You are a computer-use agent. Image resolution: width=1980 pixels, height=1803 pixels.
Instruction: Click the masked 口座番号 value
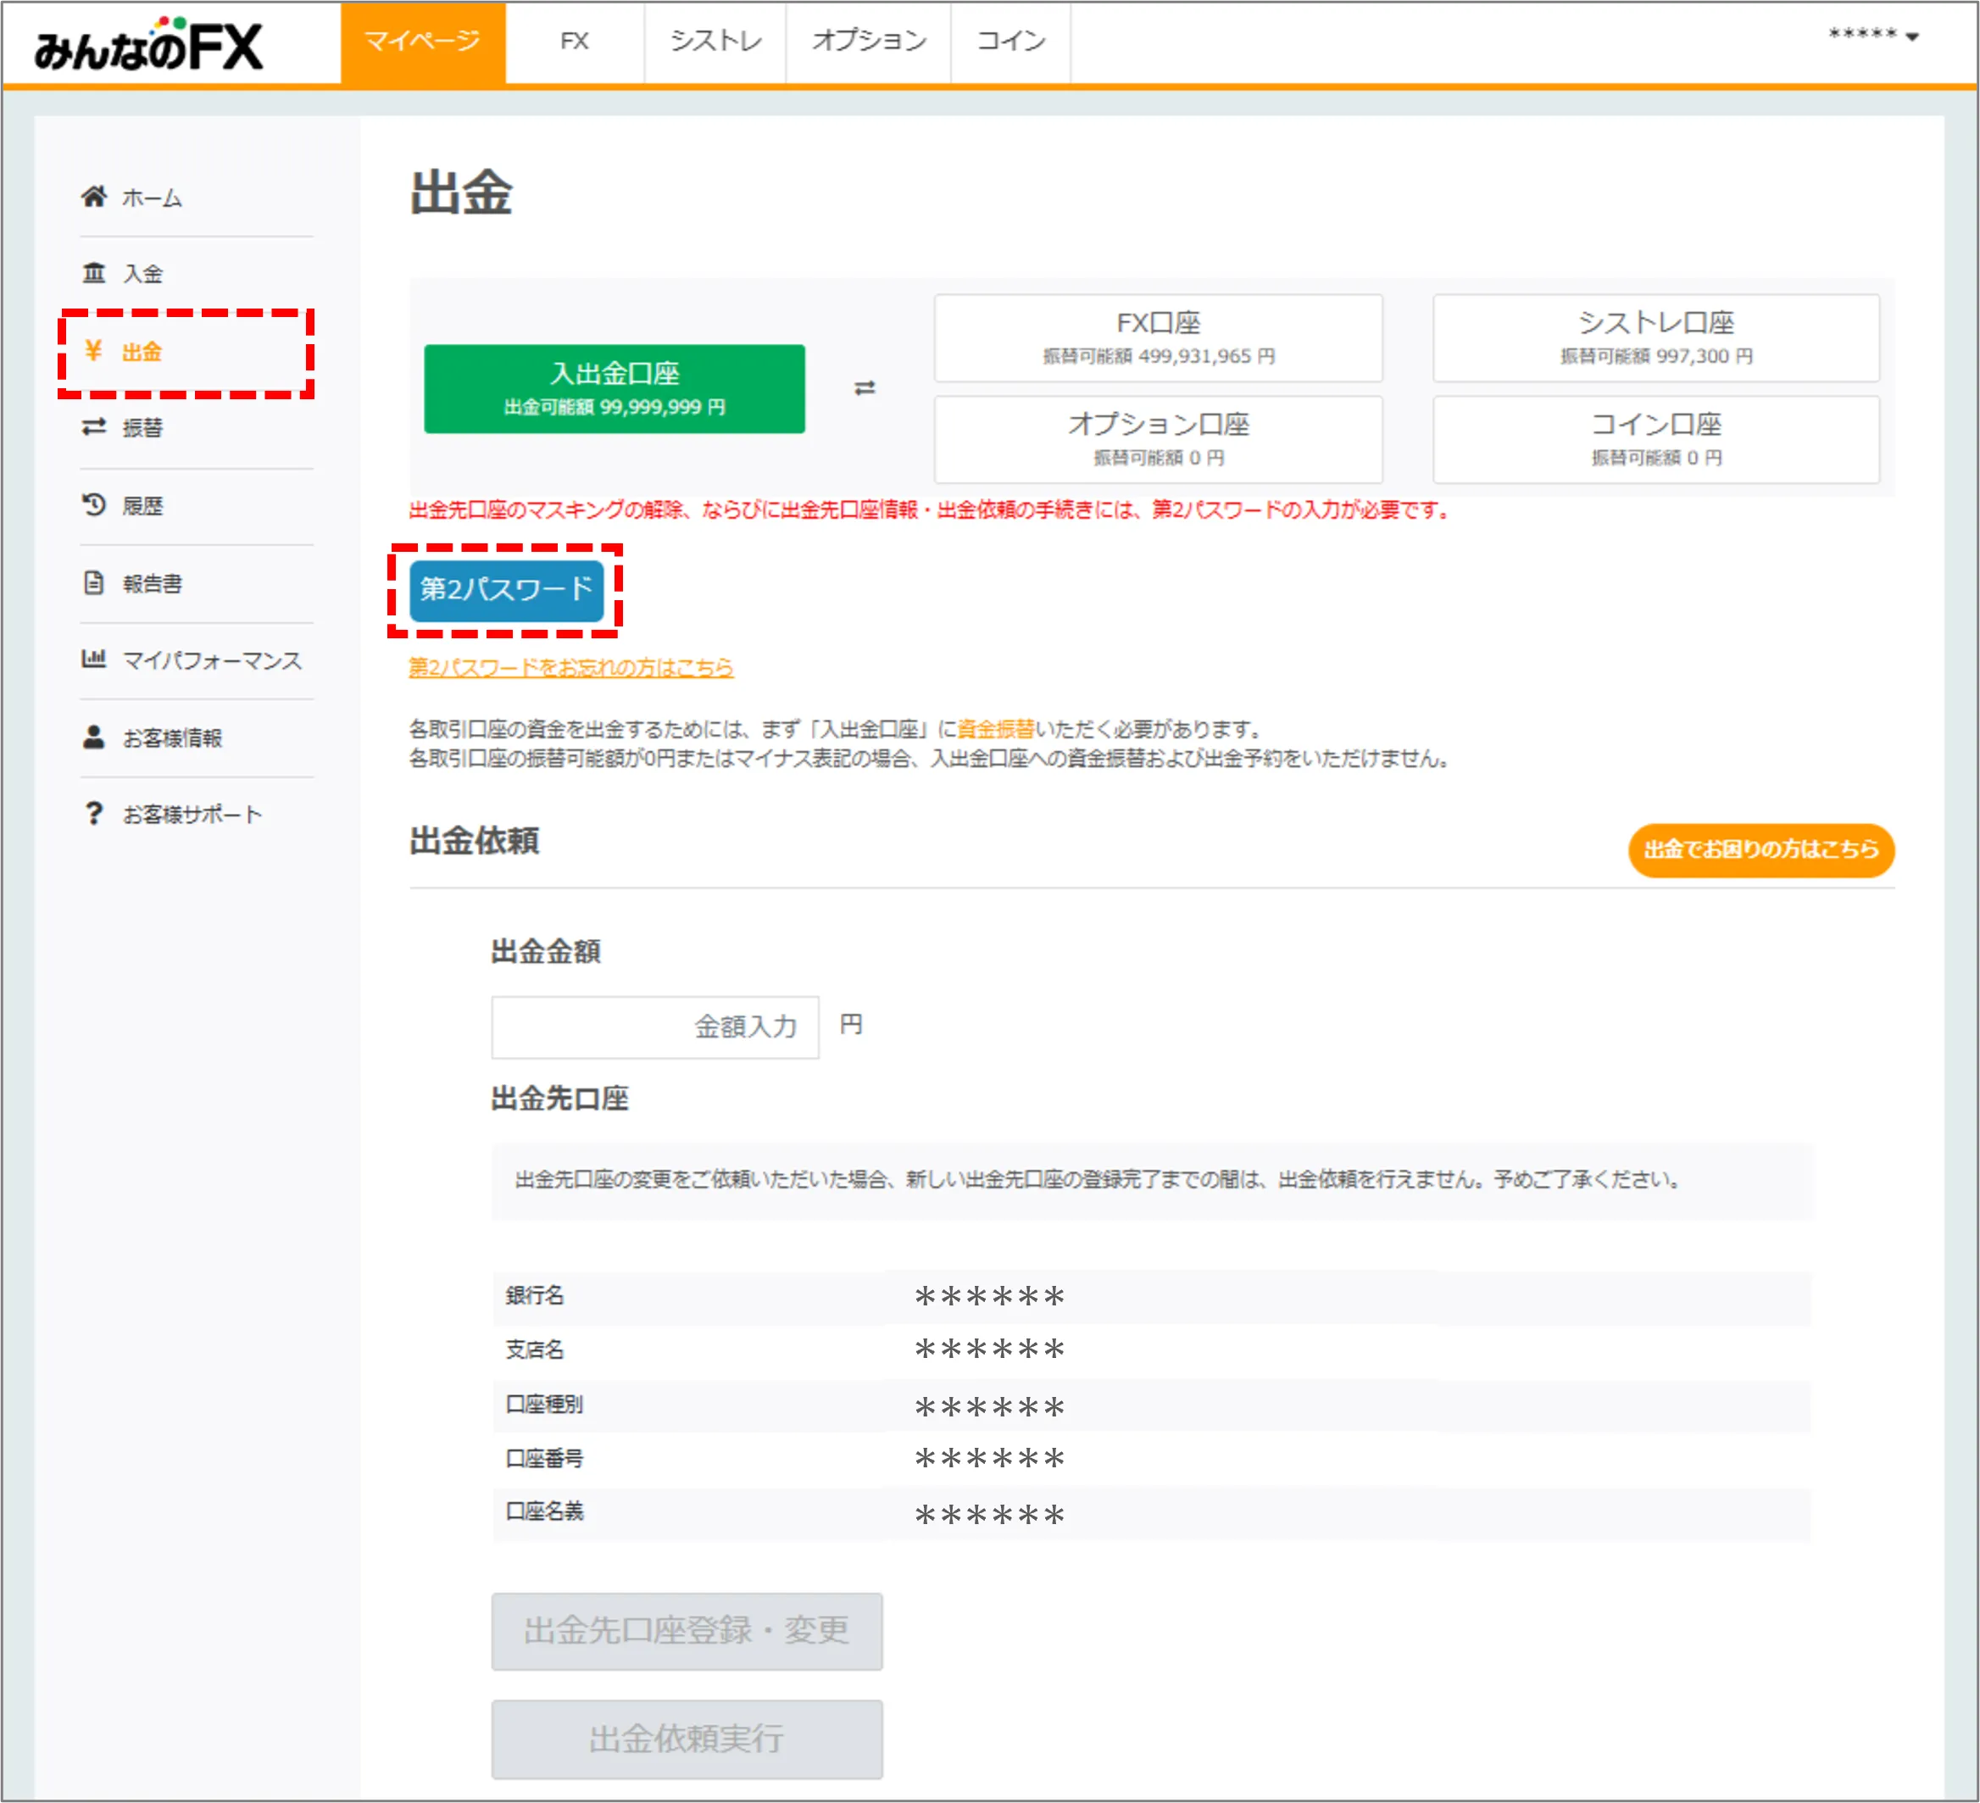pyautogui.click(x=989, y=1460)
